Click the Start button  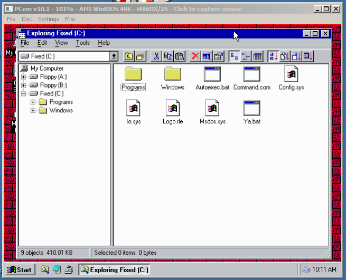(20, 269)
